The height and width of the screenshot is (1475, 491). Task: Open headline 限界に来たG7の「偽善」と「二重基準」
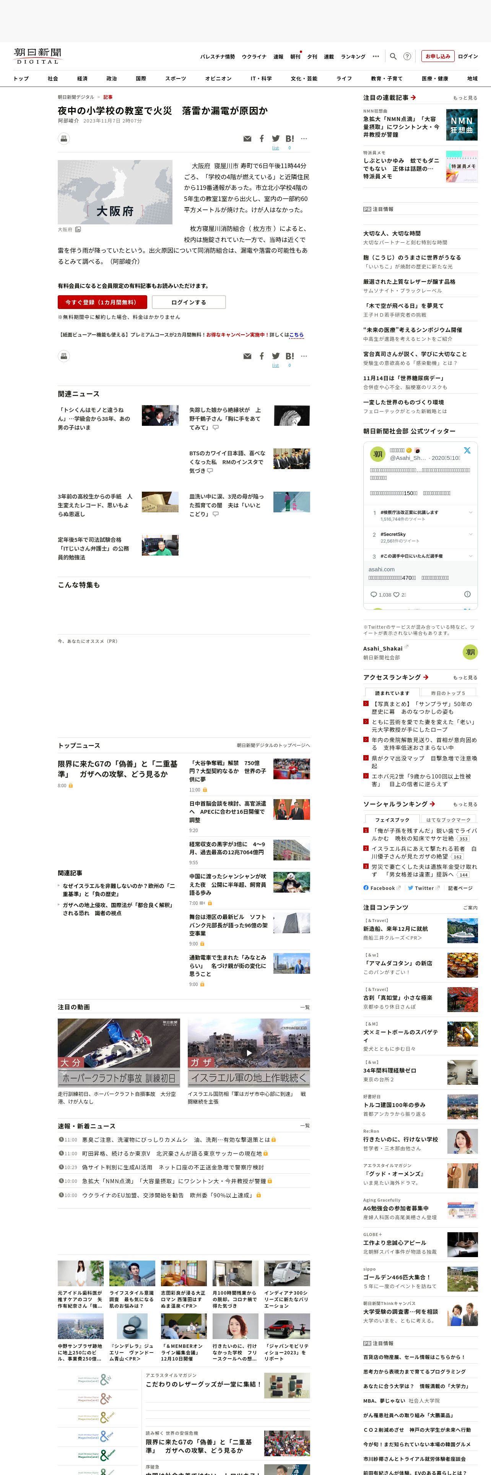tap(117, 769)
